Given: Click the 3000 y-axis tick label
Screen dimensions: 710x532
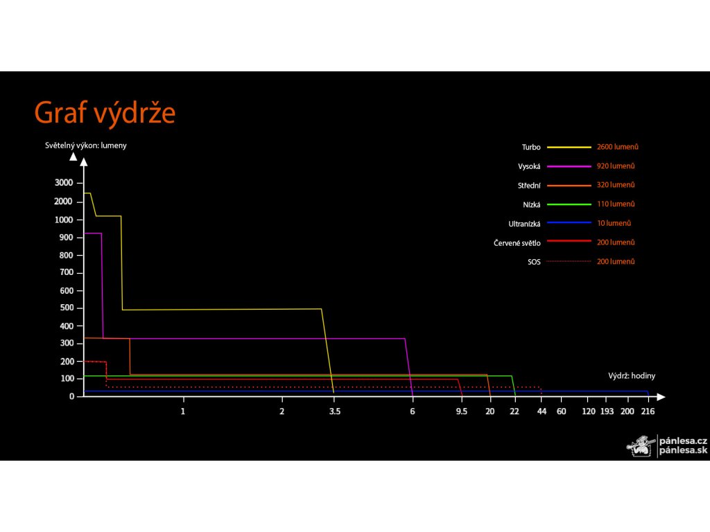Looking at the screenshot, I should click(x=63, y=183).
